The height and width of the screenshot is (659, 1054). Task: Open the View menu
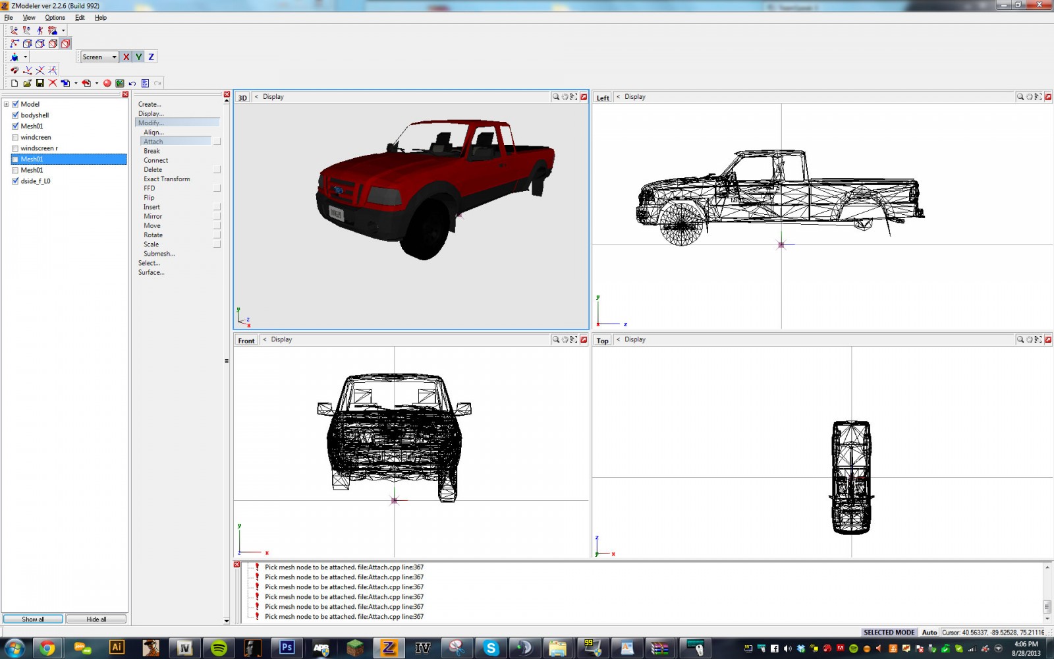tap(29, 18)
